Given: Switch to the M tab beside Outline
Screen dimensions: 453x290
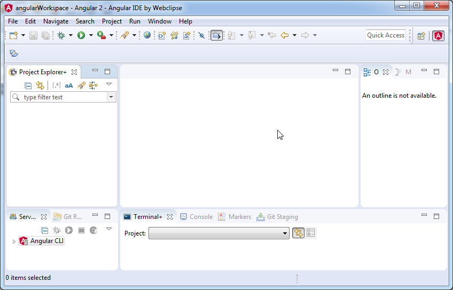Looking at the screenshot, I should 403,72.
